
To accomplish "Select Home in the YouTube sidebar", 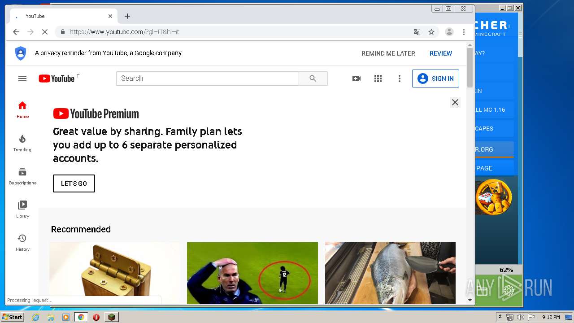I will coord(22,110).
